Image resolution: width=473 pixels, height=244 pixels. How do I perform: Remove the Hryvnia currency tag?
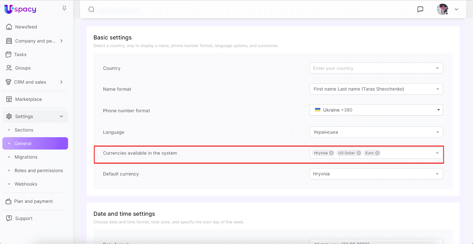click(x=331, y=153)
